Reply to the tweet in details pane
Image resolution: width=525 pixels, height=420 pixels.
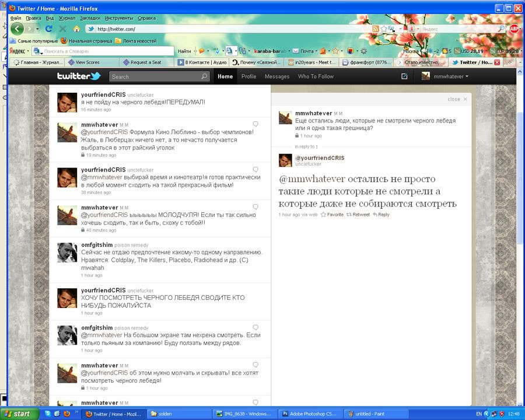pos(381,215)
